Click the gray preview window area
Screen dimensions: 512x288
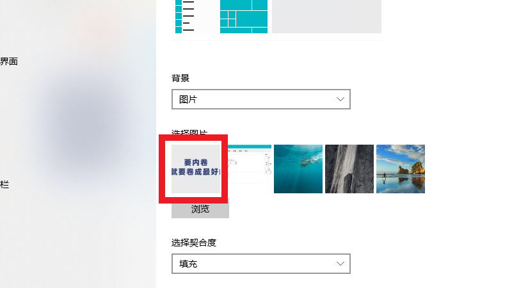(x=326, y=17)
